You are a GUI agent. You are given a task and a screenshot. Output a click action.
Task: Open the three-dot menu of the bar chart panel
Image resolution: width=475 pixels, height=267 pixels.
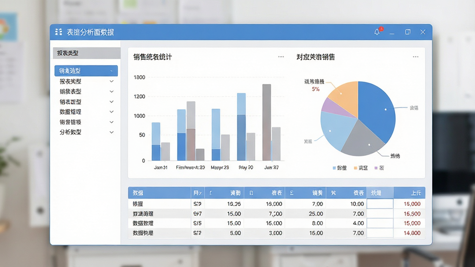[x=281, y=57]
